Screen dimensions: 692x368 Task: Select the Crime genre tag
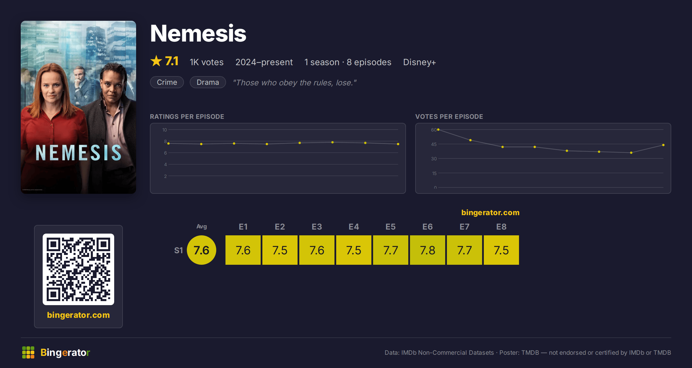coord(167,82)
